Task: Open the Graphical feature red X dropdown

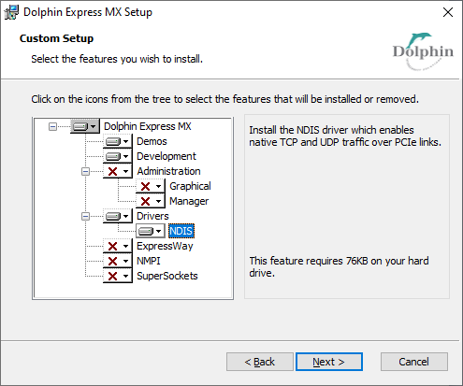Action: pos(151,186)
